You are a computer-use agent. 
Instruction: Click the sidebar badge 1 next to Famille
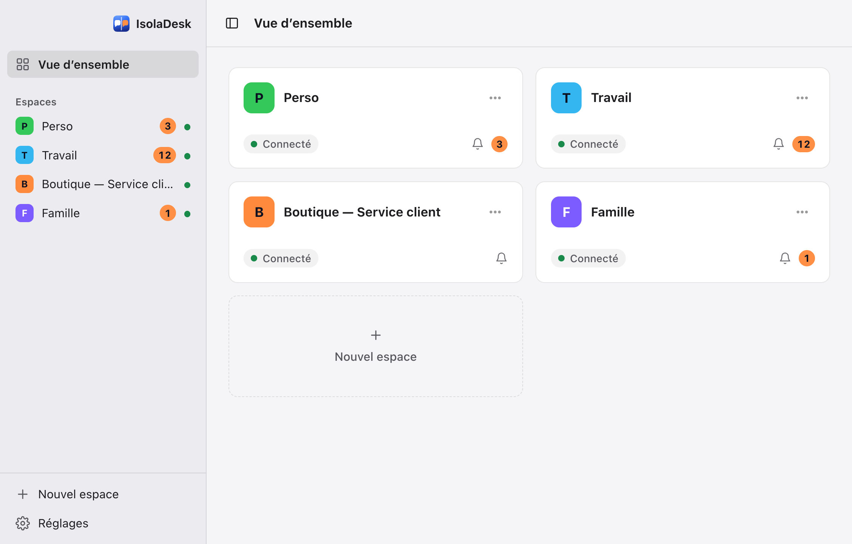click(168, 213)
